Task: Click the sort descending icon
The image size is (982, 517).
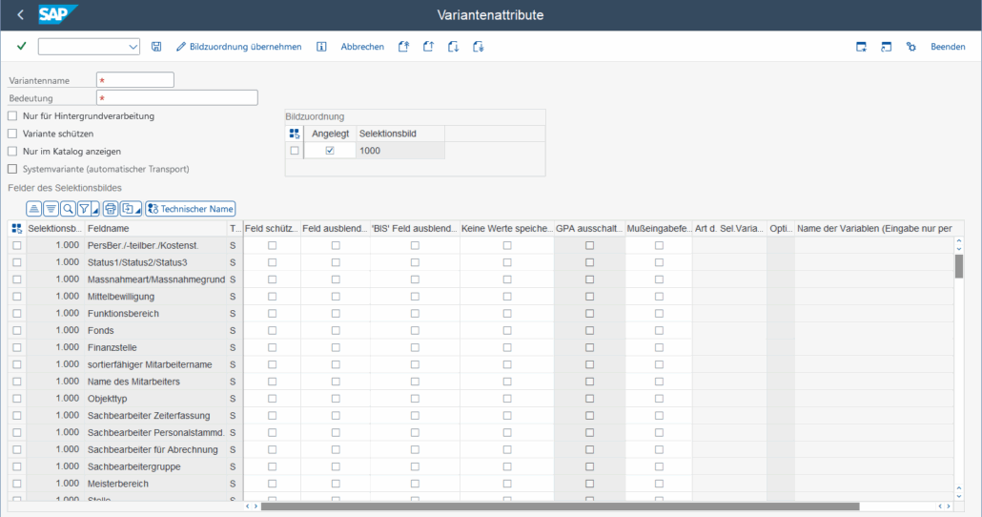Action: 51,209
